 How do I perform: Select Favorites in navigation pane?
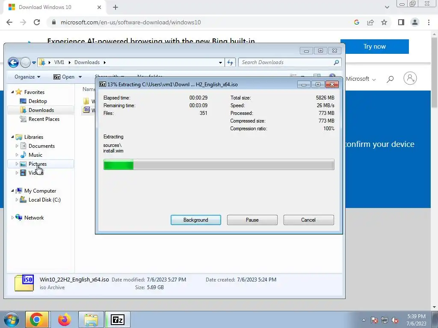[34, 92]
